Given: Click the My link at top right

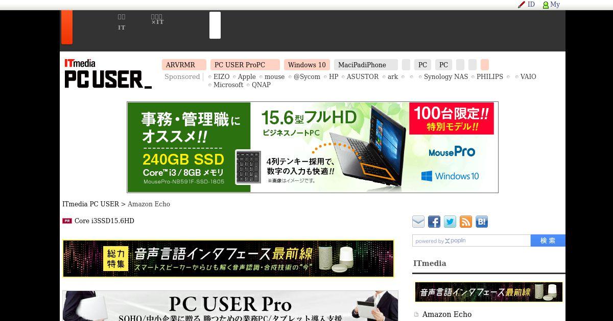Looking at the screenshot, I should pyautogui.click(x=555, y=5).
